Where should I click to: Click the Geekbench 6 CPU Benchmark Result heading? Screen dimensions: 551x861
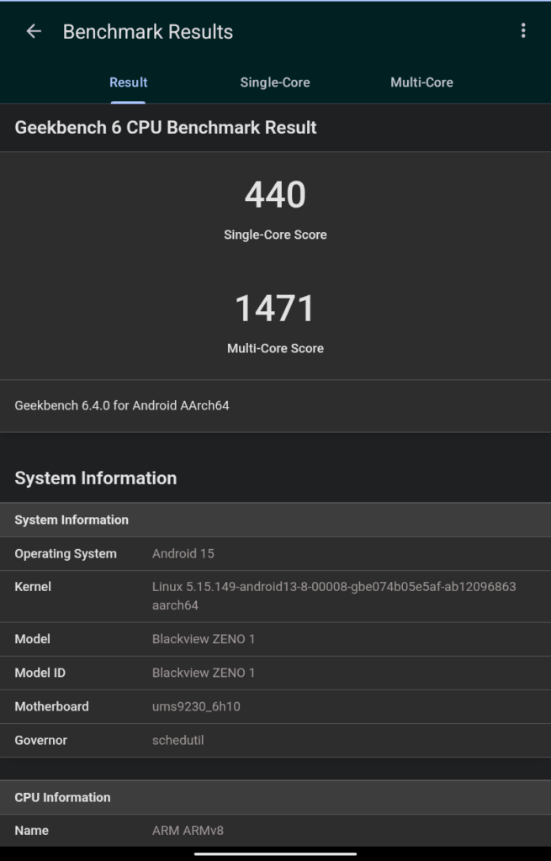pyautogui.click(x=166, y=128)
